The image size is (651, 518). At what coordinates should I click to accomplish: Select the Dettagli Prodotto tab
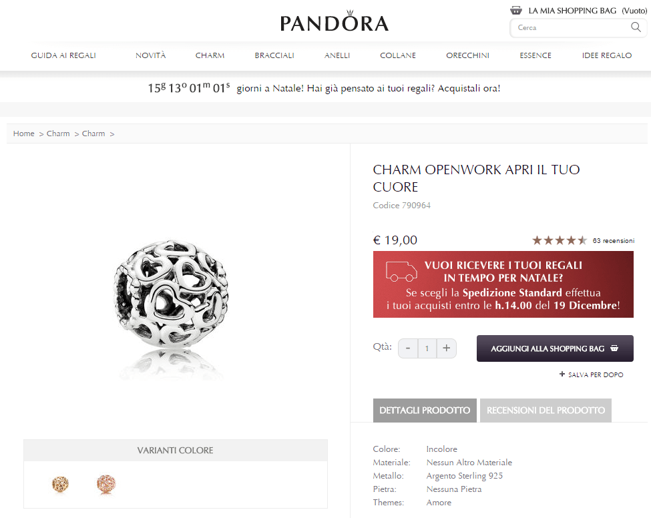(x=425, y=411)
